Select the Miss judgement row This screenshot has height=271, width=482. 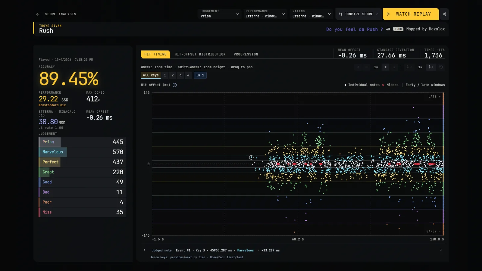[82, 212]
